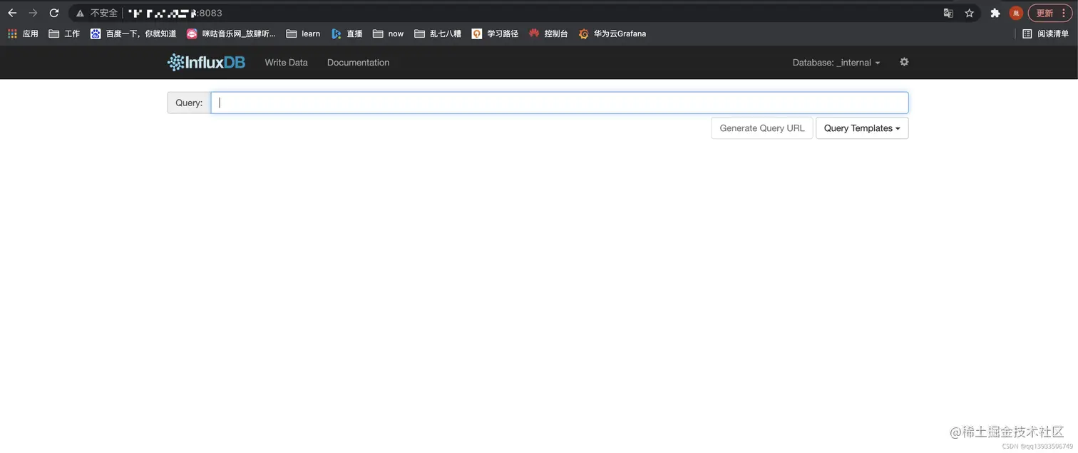Click the browser back arrow

coord(12,13)
